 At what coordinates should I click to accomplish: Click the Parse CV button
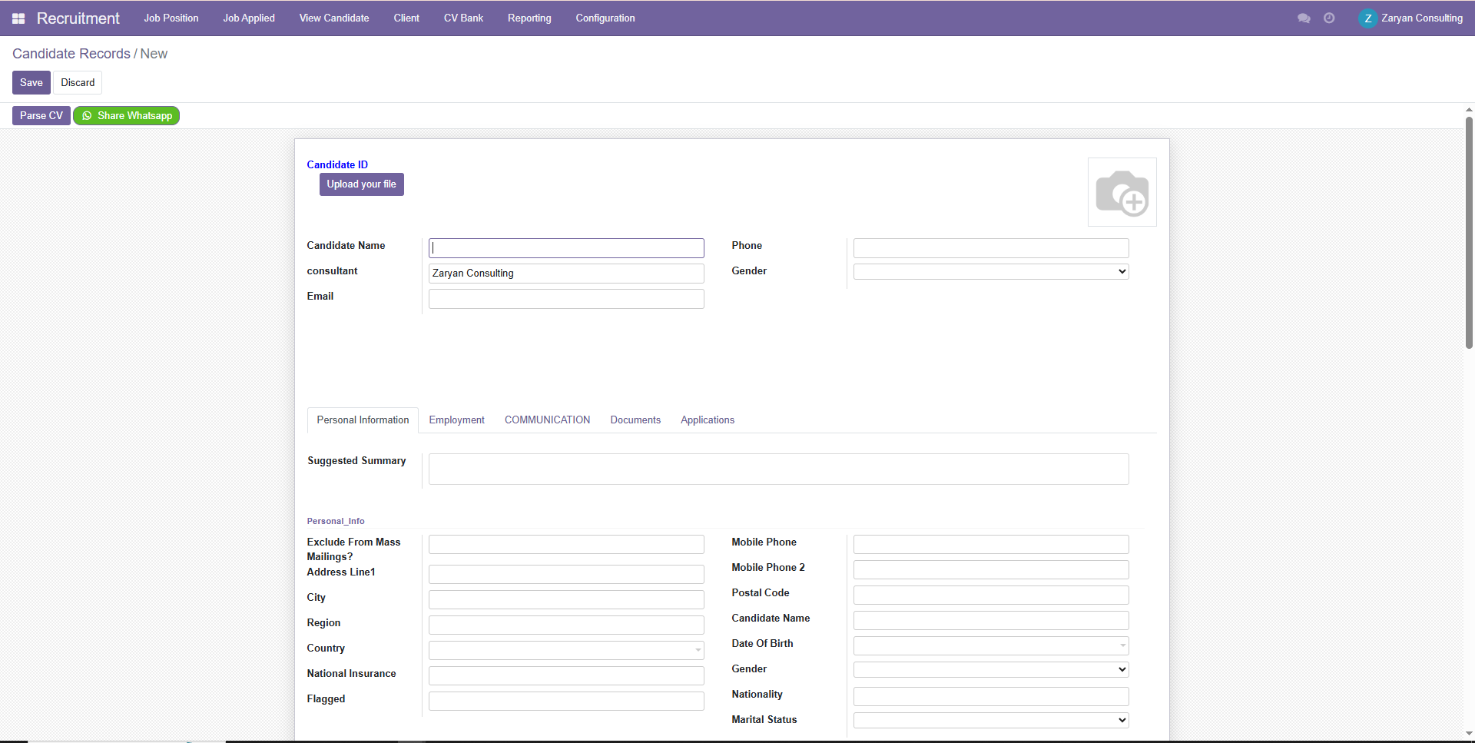pos(41,116)
